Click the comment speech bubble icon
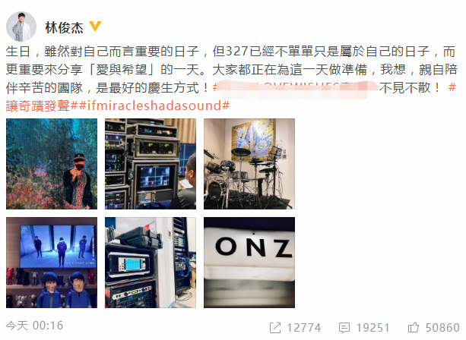This screenshot has width=466, height=340. [344, 328]
